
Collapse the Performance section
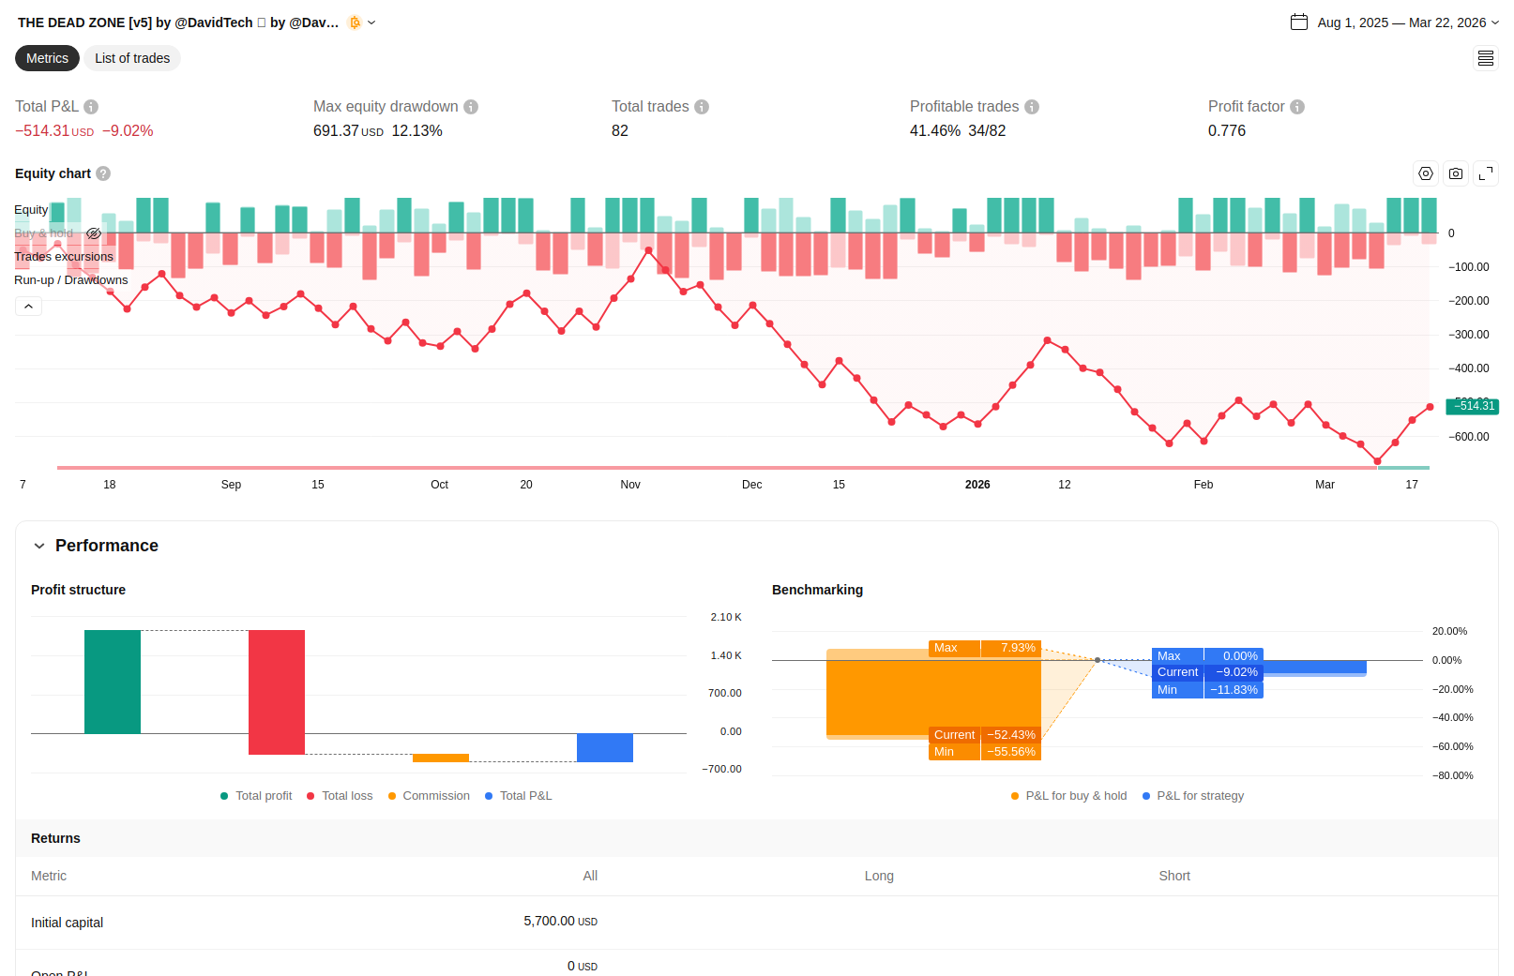[39, 546]
